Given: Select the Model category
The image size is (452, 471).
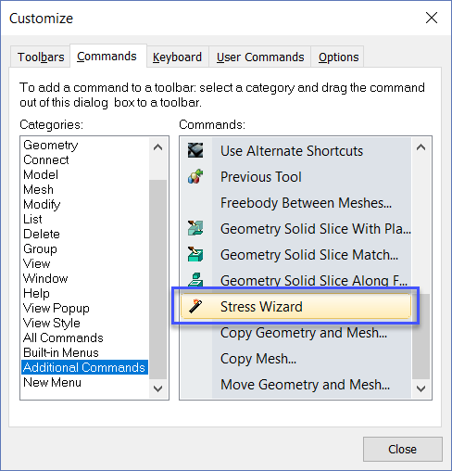Looking at the screenshot, I should tap(84, 174).
